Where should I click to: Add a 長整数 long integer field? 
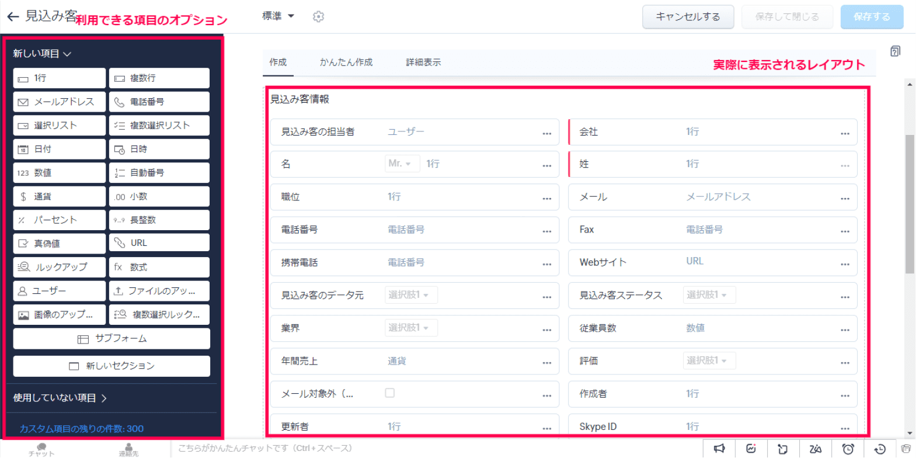(x=159, y=220)
